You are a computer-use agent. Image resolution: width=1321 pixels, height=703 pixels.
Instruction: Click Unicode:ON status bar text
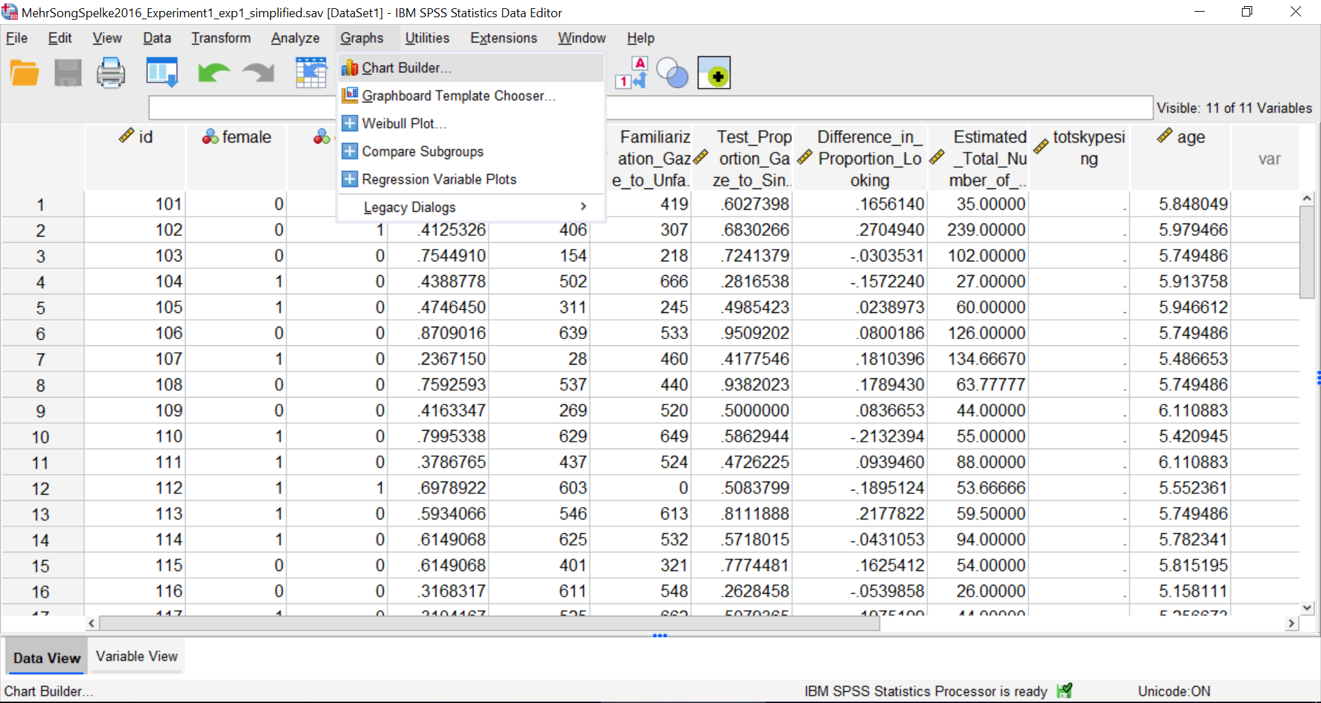click(1174, 691)
